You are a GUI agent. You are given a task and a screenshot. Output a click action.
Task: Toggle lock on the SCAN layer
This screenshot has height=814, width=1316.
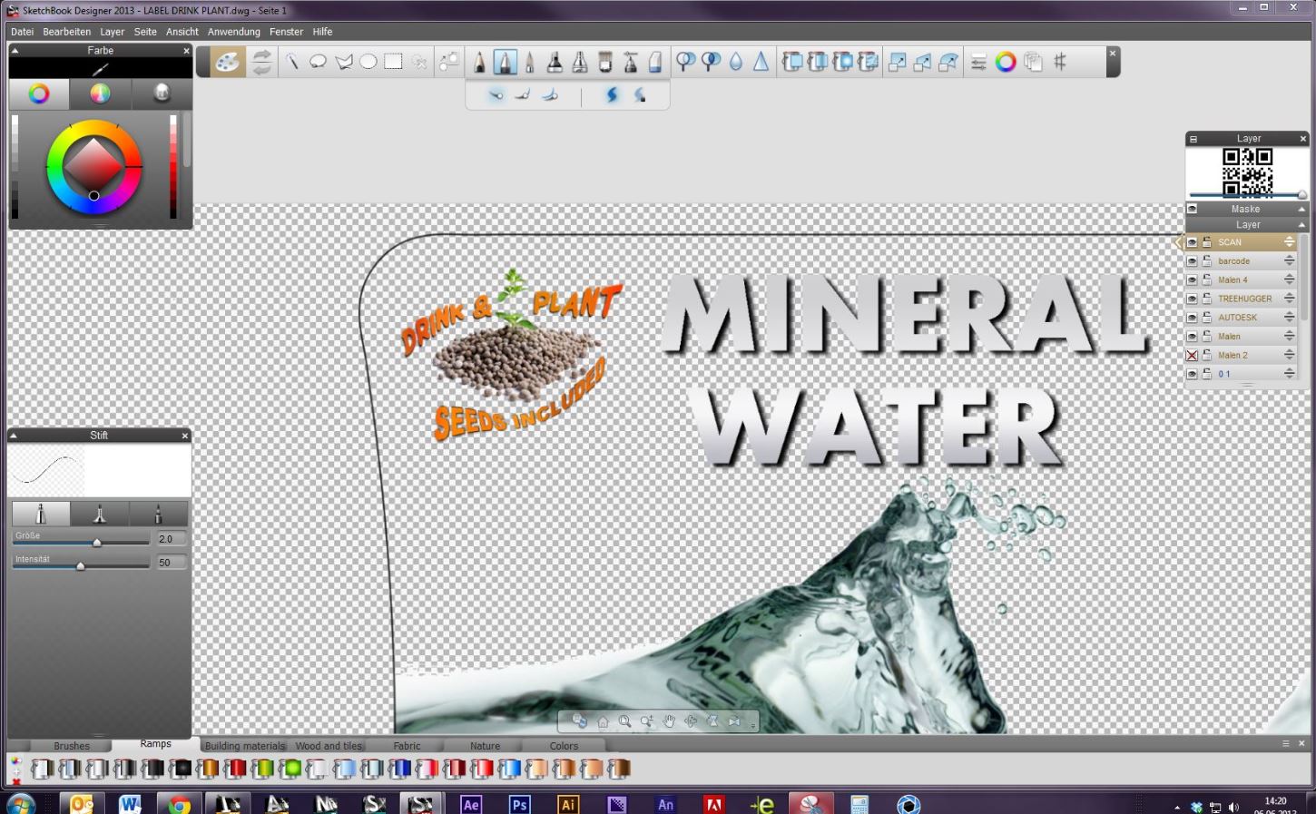pyautogui.click(x=1207, y=242)
